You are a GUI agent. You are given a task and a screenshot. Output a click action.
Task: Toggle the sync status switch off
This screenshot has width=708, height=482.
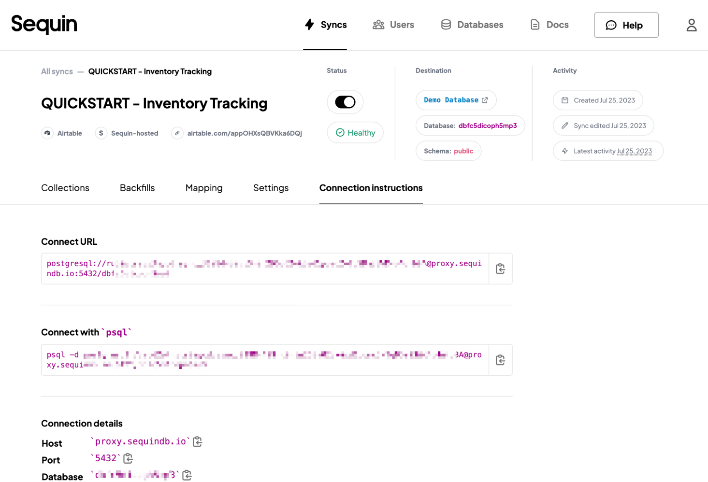click(345, 102)
